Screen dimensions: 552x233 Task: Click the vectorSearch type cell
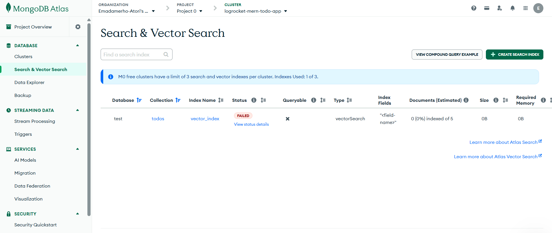pos(350,119)
